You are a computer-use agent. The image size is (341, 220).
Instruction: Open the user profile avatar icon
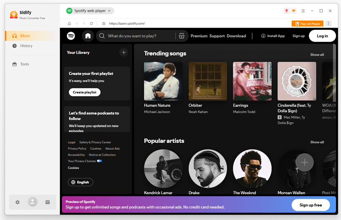32,202
